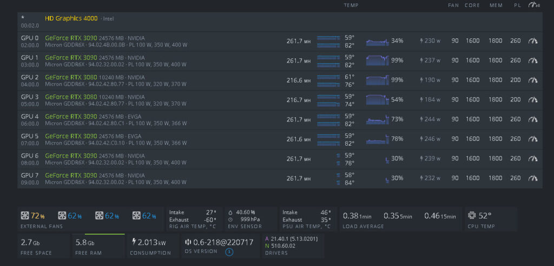Open GPU 2 overclock gauge icon
The image size is (554, 266).
[533, 80]
